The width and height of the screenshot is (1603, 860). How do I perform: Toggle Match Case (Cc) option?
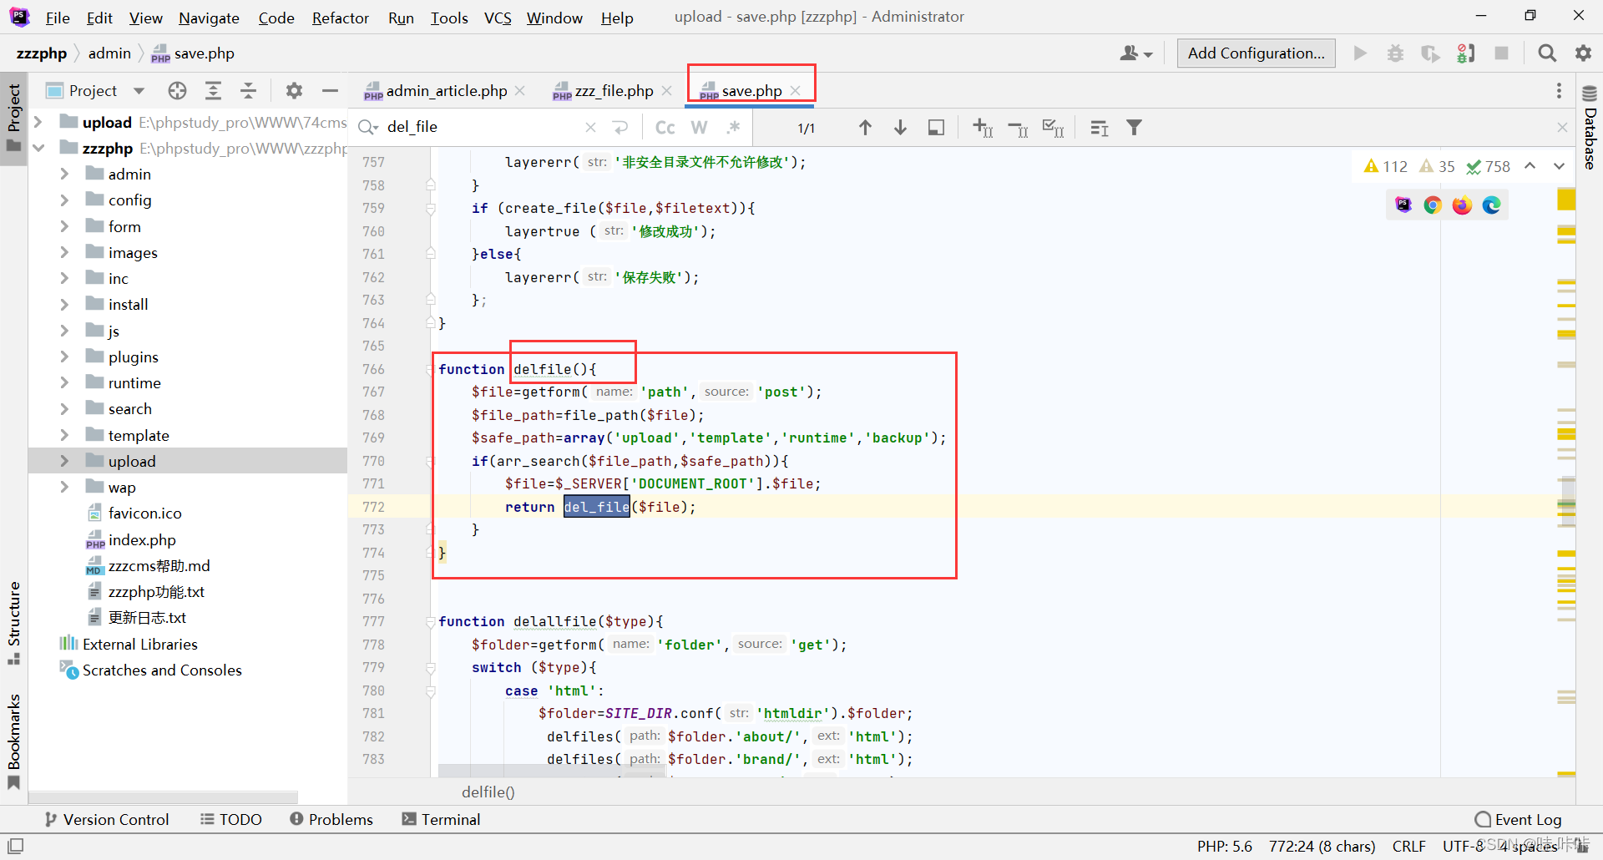click(x=665, y=127)
